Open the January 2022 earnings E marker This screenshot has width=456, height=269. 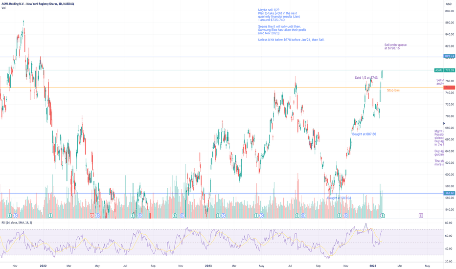50,216
